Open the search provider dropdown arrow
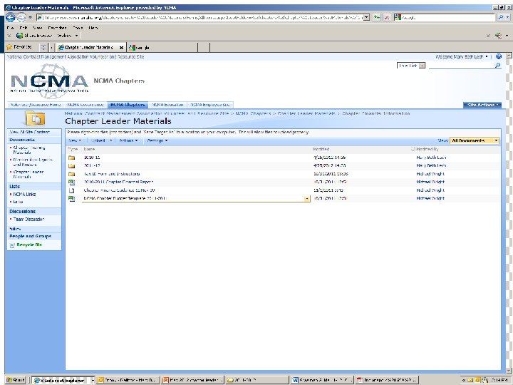This screenshot has height=385, width=513. (508, 17)
